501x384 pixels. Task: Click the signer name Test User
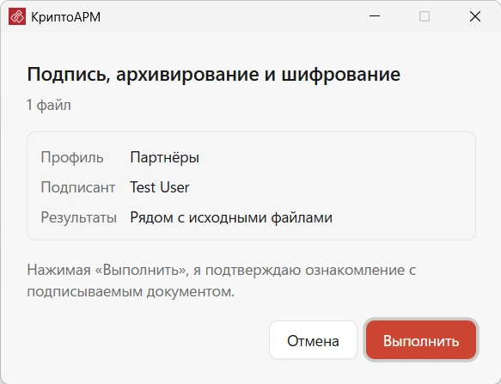click(160, 187)
